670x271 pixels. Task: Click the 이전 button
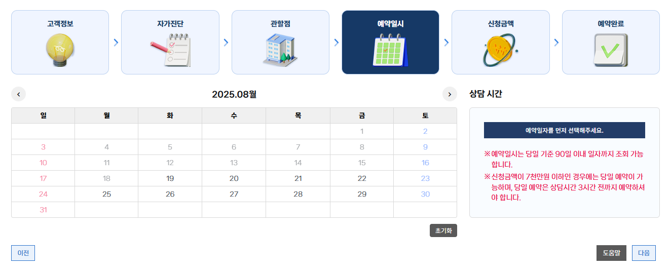(23, 253)
